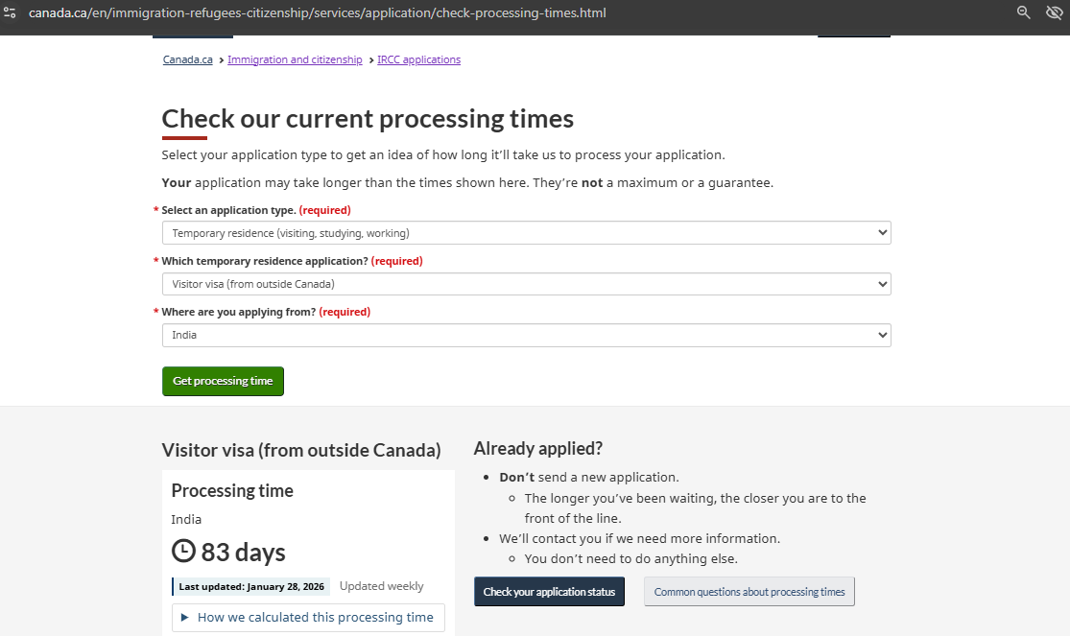
Task: Follow the IRCC applications breadcrumb link
Action: (418, 59)
